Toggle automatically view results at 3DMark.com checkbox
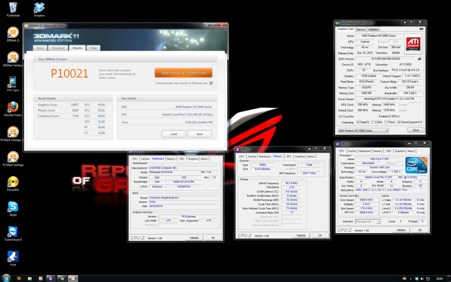The height and width of the screenshot is (282, 451). 211,83
